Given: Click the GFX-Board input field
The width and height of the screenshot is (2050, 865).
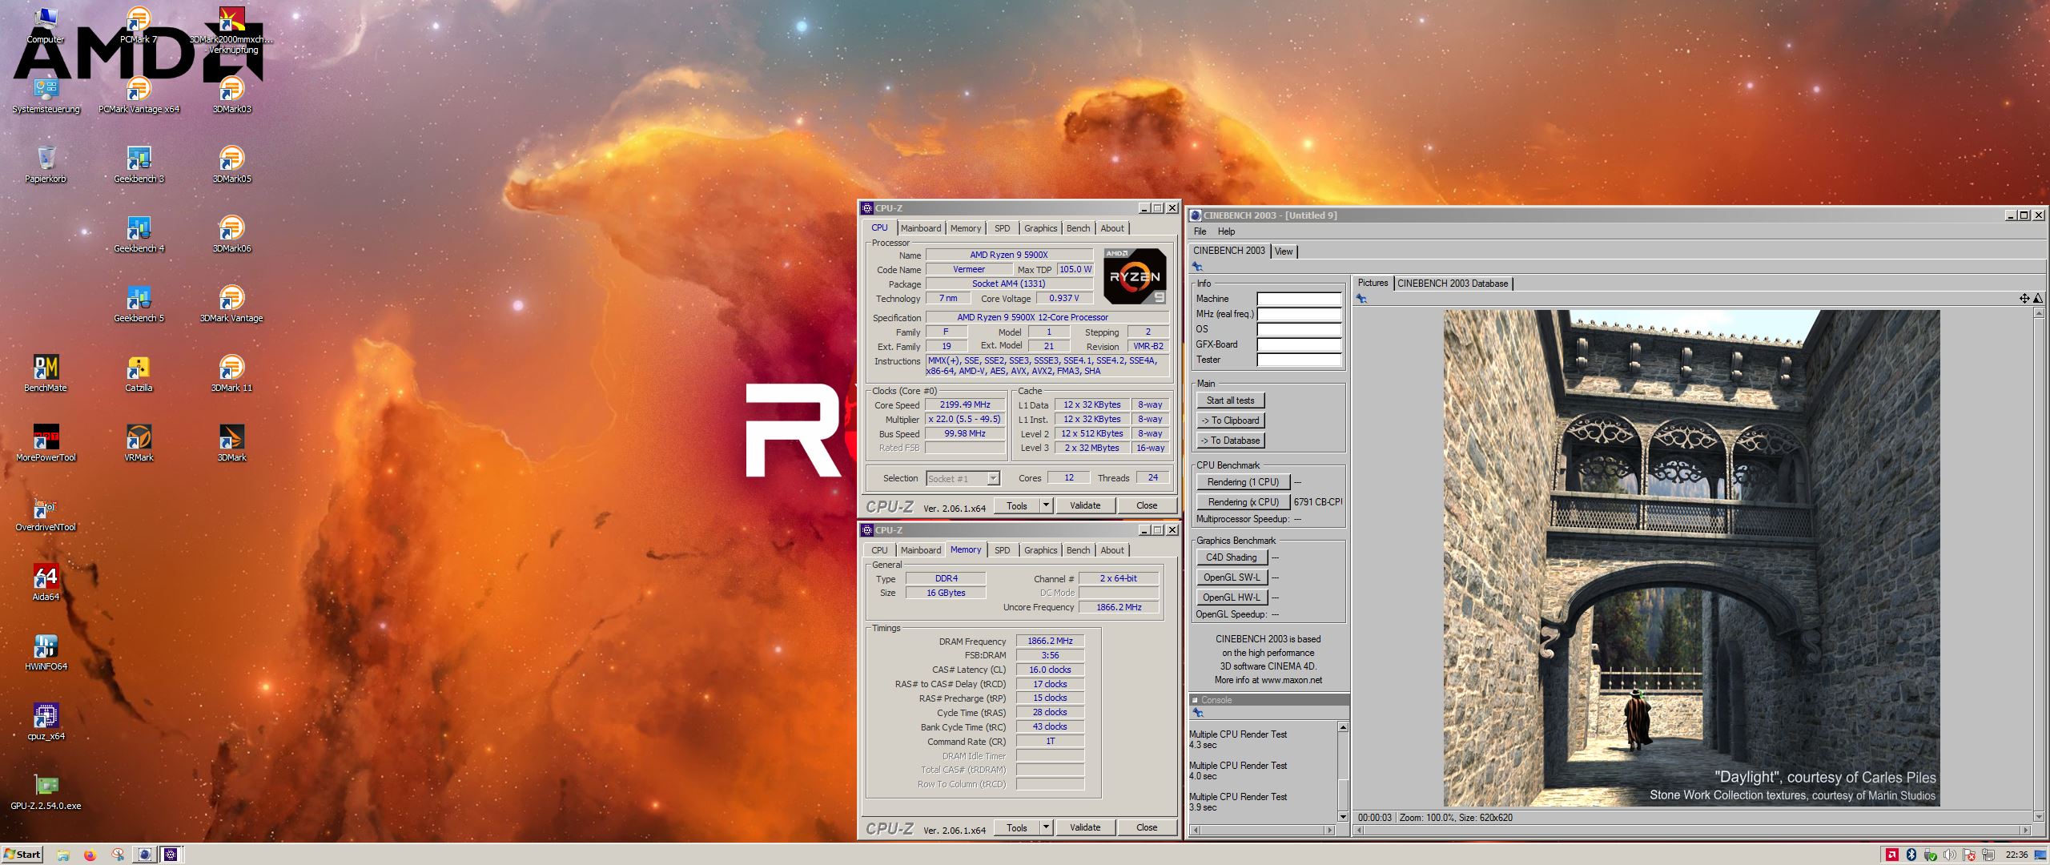Looking at the screenshot, I should click(x=1299, y=344).
